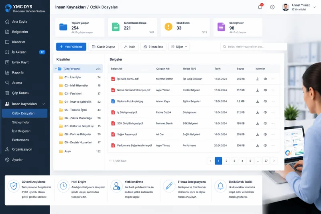Select folder 06 - Zabıta Müdürlüğü
Viewport: 321px width, 214px height.
[79, 118]
